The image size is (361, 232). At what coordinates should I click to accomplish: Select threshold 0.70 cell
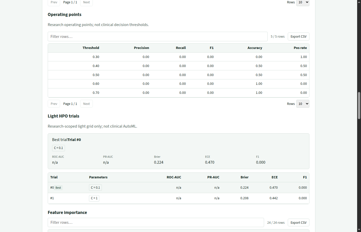tap(96, 93)
